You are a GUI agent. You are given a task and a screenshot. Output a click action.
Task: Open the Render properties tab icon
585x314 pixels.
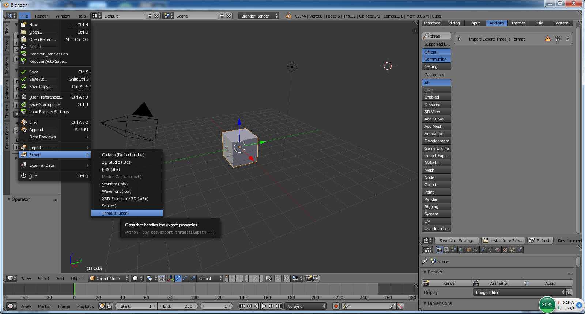coord(439,250)
